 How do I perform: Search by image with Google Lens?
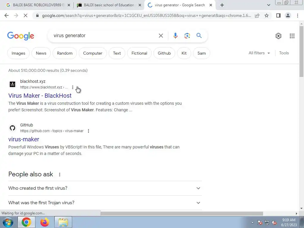[187, 36]
